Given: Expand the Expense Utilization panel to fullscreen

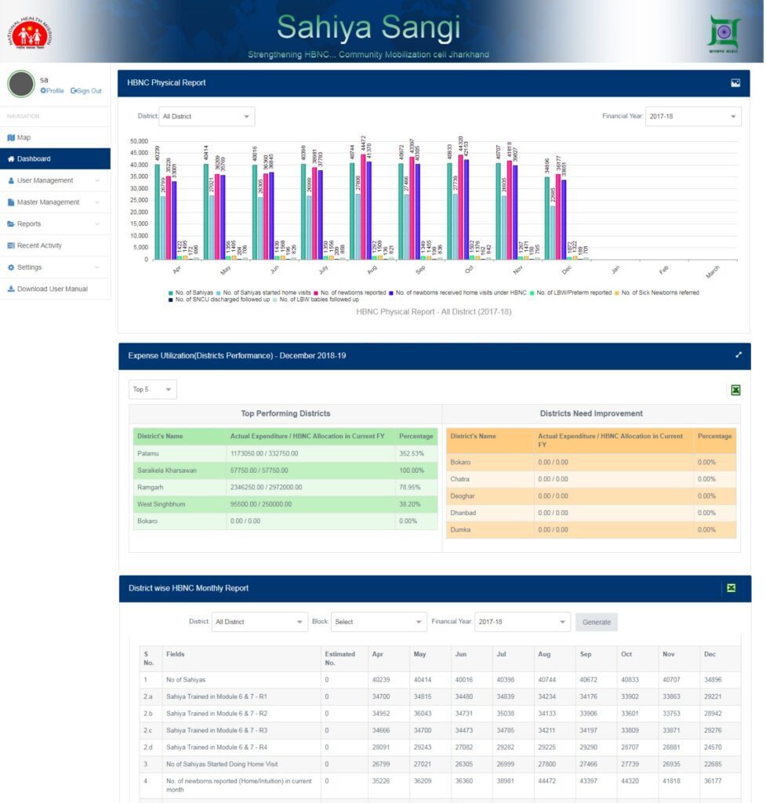Looking at the screenshot, I should coord(738,355).
